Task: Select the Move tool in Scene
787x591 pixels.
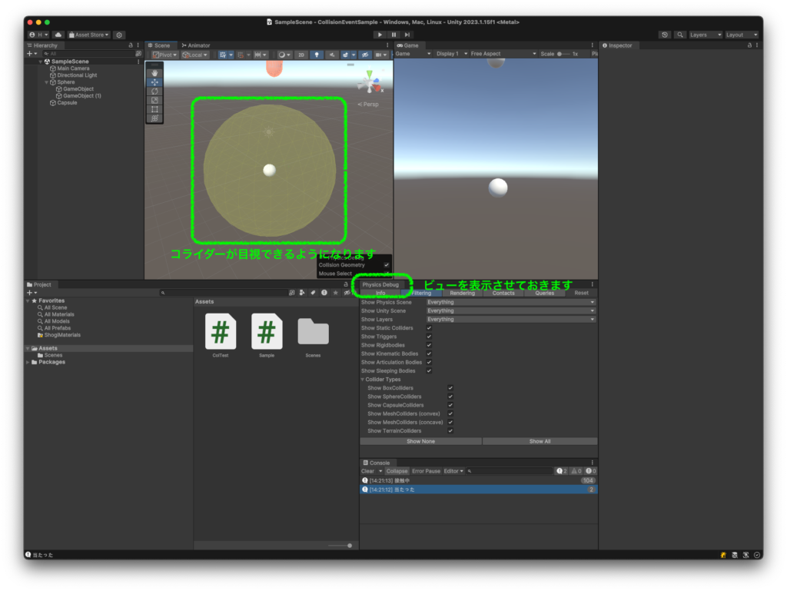Action: 154,82
